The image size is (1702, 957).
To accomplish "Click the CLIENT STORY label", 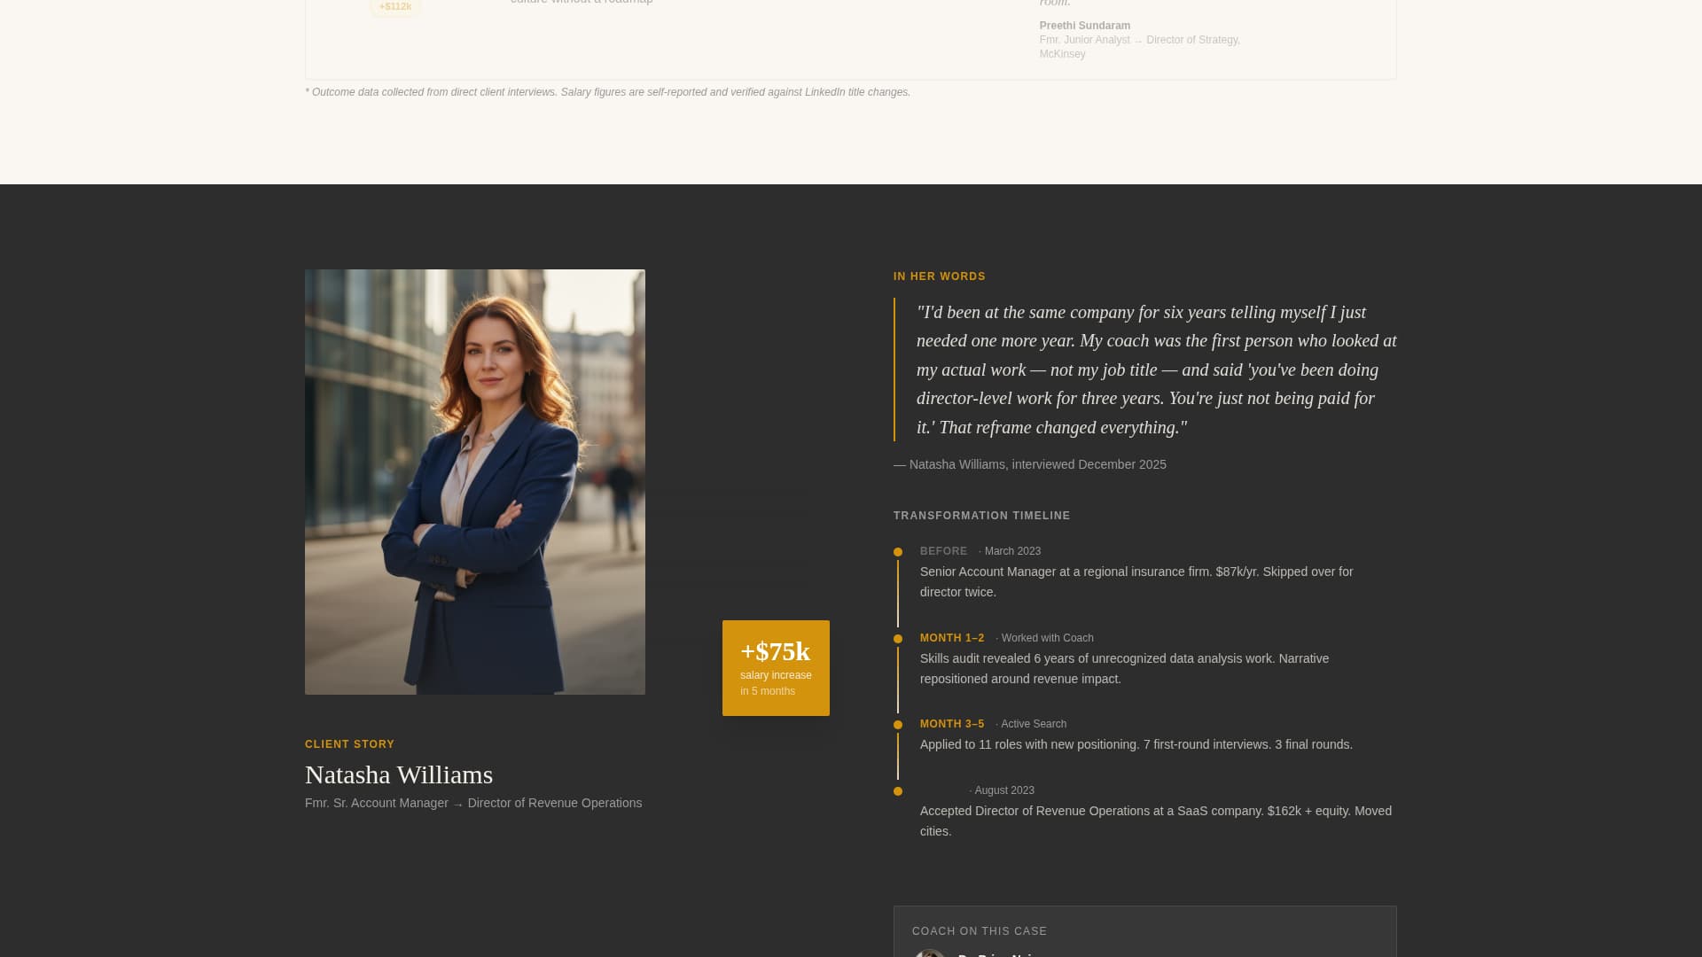I will point(350,744).
